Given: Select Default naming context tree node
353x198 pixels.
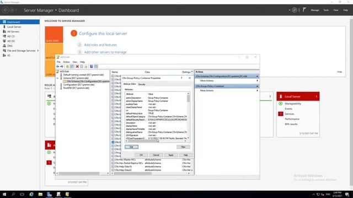Looking at the screenshot, I should (83, 75).
